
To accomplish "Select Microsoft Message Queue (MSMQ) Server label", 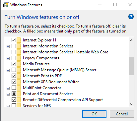I will click(60, 70).
